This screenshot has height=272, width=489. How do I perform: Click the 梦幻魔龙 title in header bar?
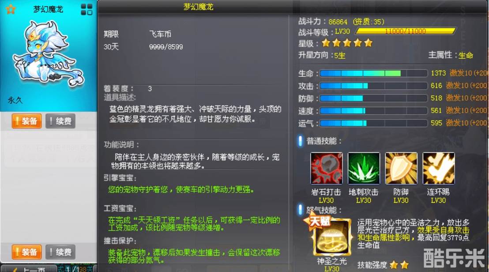click(x=198, y=7)
